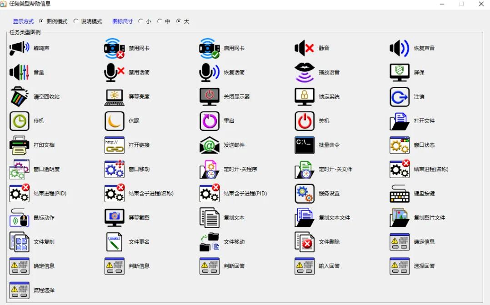Screen dimensions: 490x305
Task: Set icon size to 小
Action: (141, 21)
